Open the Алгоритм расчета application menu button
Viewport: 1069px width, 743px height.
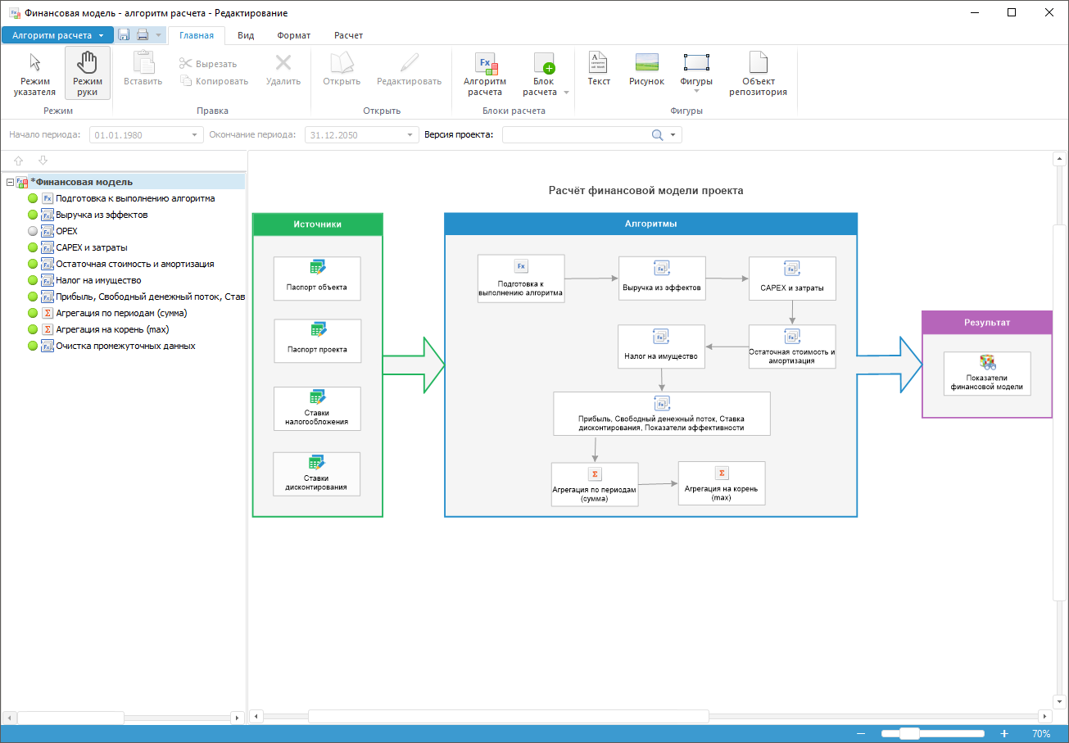57,35
